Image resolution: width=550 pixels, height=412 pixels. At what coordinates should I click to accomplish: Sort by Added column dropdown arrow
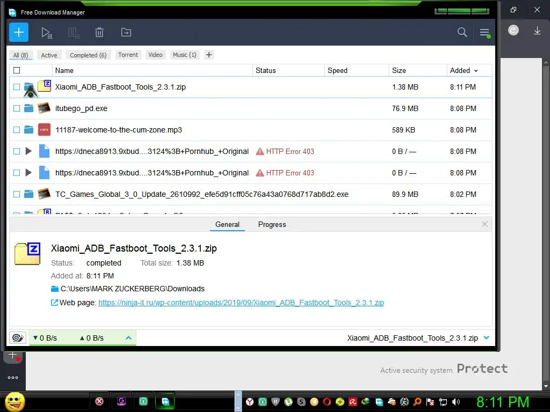476,71
